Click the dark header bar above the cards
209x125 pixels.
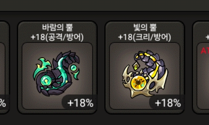(x=104, y=5)
